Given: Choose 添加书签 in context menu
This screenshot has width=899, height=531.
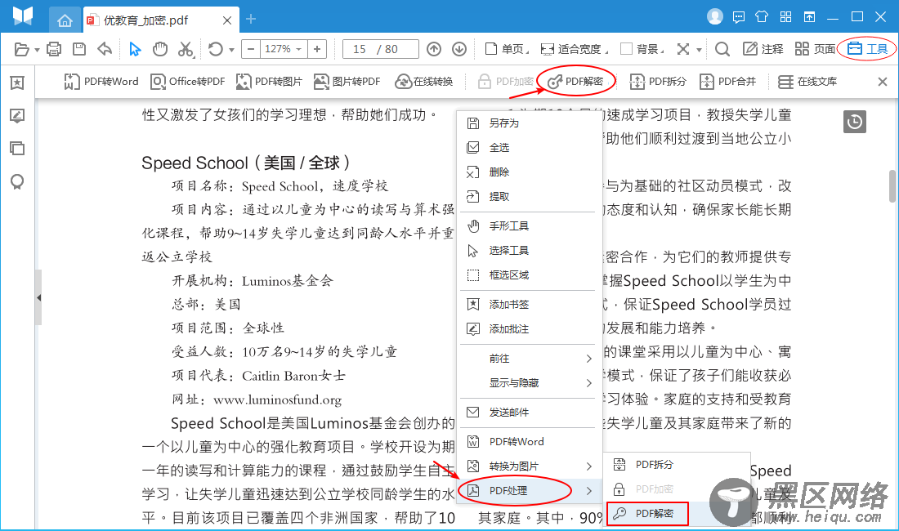Looking at the screenshot, I should [530, 305].
